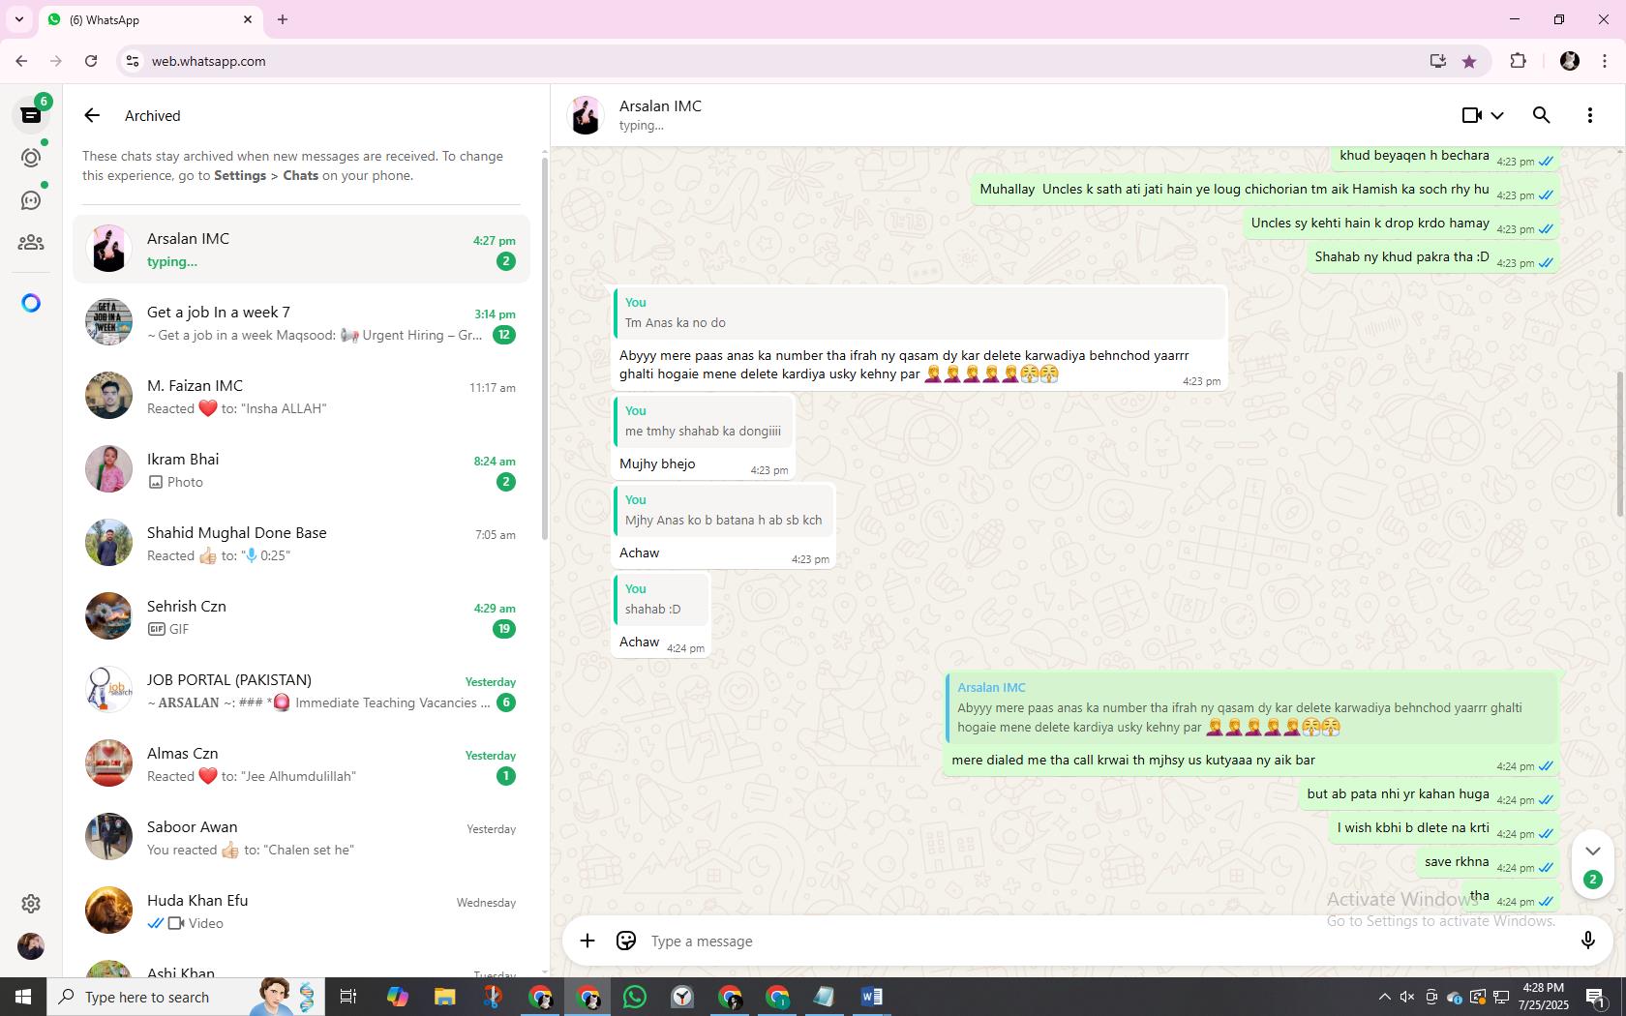Image resolution: width=1626 pixels, height=1016 pixels.
Task: Open Chrome extensions puzzle icon
Action: click(x=1518, y=61)
